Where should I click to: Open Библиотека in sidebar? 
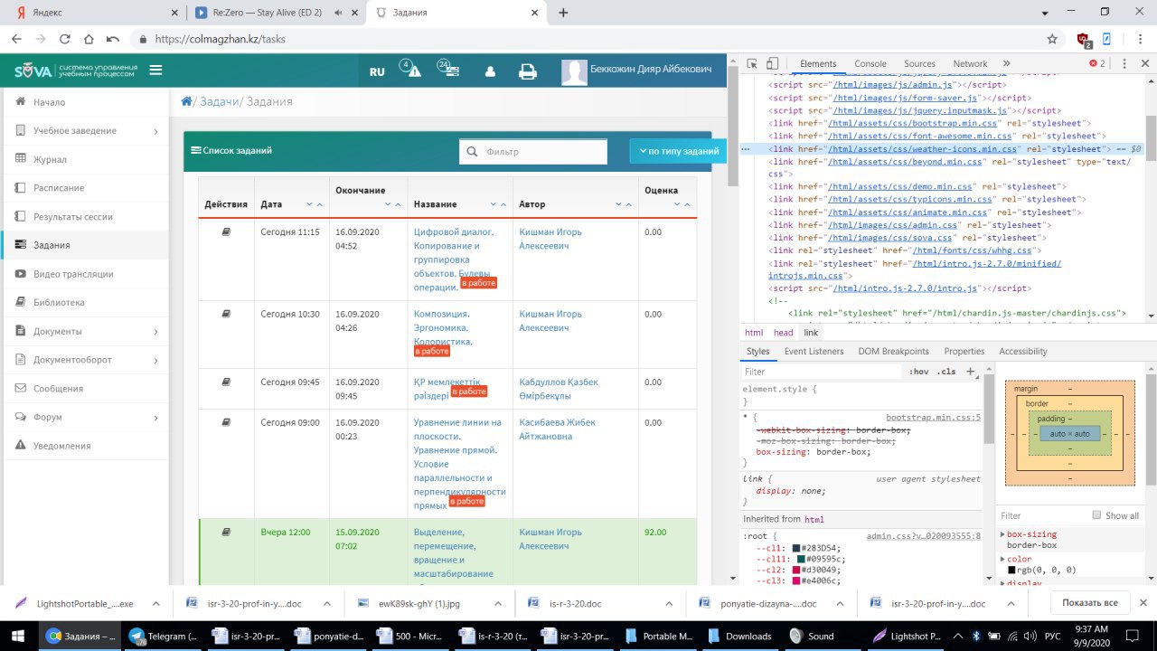(x=85, y=302)
